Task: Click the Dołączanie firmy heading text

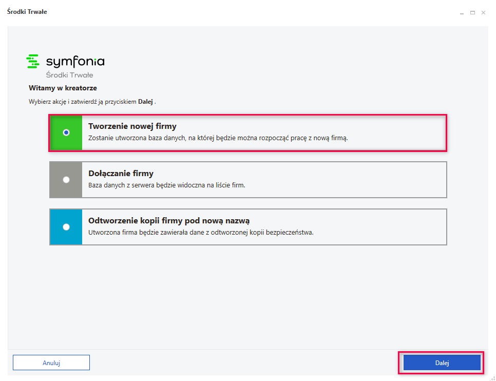Action: click(x=121, y=174)
